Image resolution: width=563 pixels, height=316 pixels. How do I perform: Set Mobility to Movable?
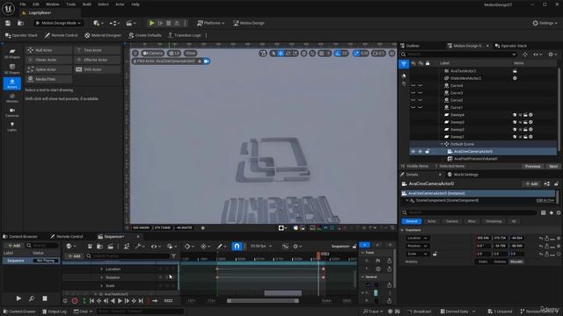coord(516,262)
